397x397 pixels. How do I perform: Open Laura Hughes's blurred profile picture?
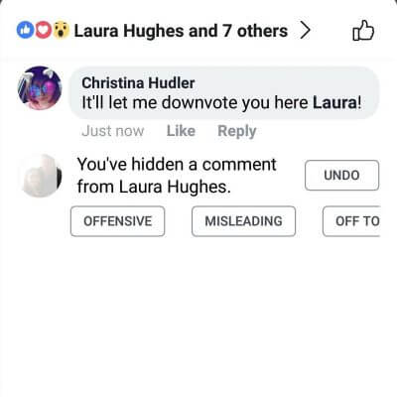click(x=41, y=176)
